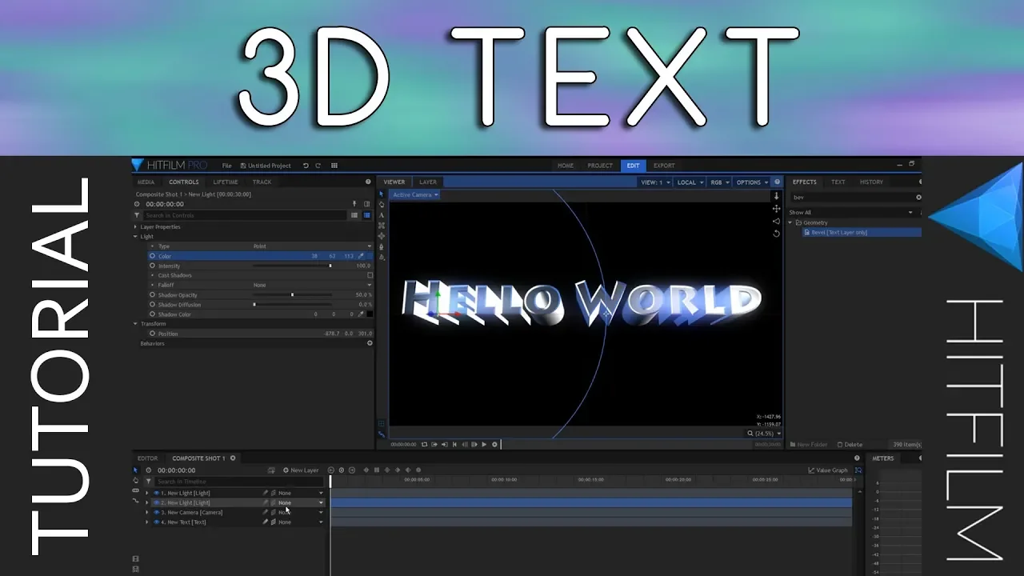Expand New Text layer in timeline

(147, 522)
